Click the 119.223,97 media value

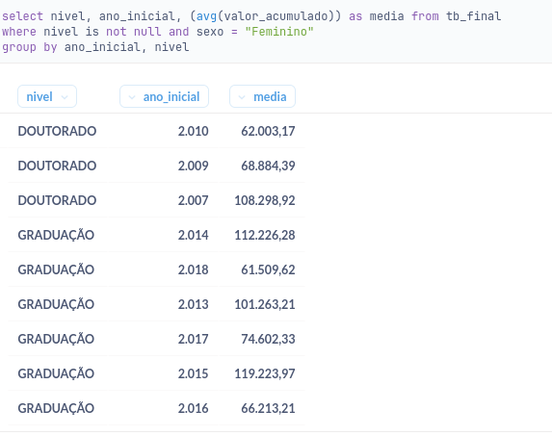[x=265, y=373]
